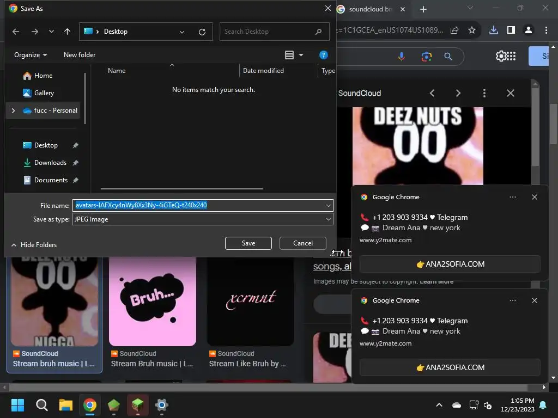Switch to the soundcloud Chrome tab

tap(369, 9)
